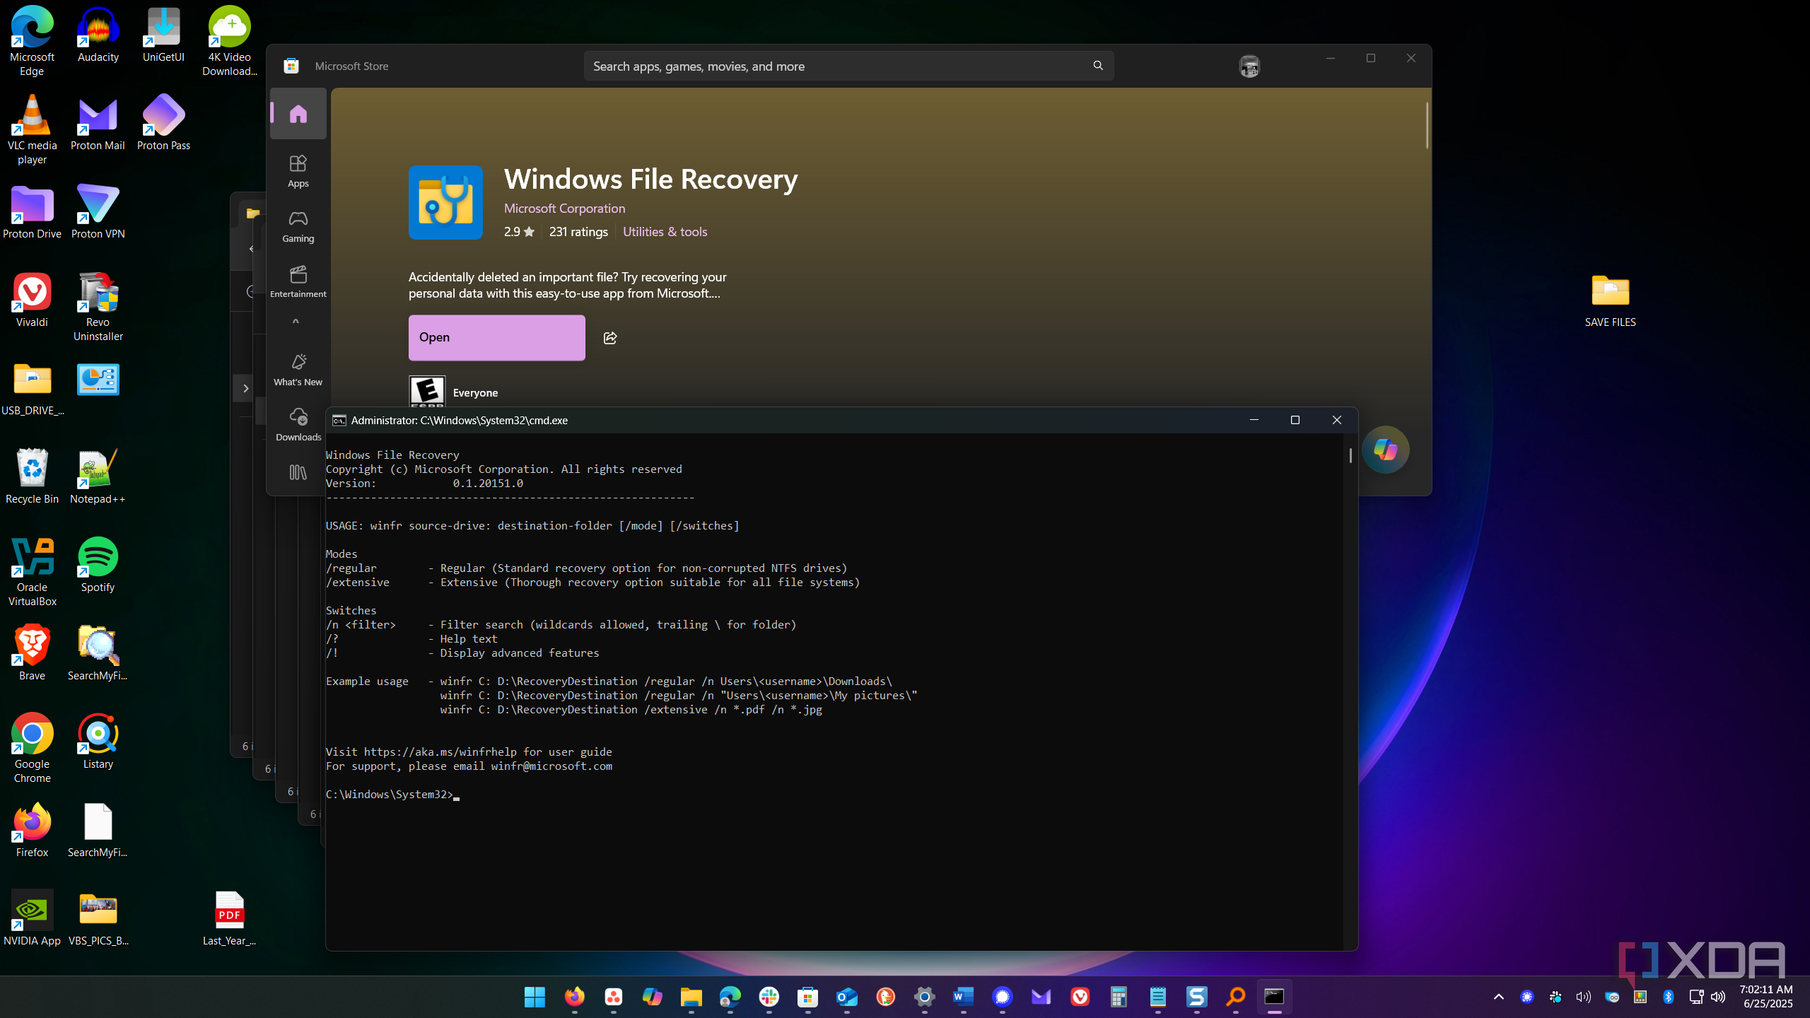
Task: Select the SAVE FILES folder on desktop
Action: (x=1610, y=300)
